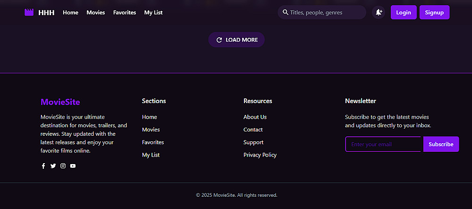Viewport: 472px width, 209px height.
Task: Open My List in top navigation
Action: [153, 12]
